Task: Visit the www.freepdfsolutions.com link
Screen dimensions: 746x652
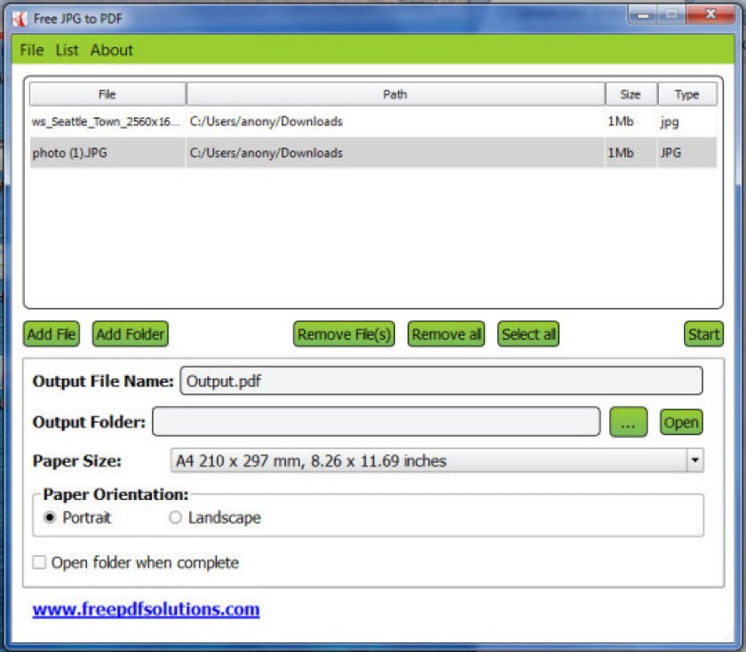Action: (146, 609)
